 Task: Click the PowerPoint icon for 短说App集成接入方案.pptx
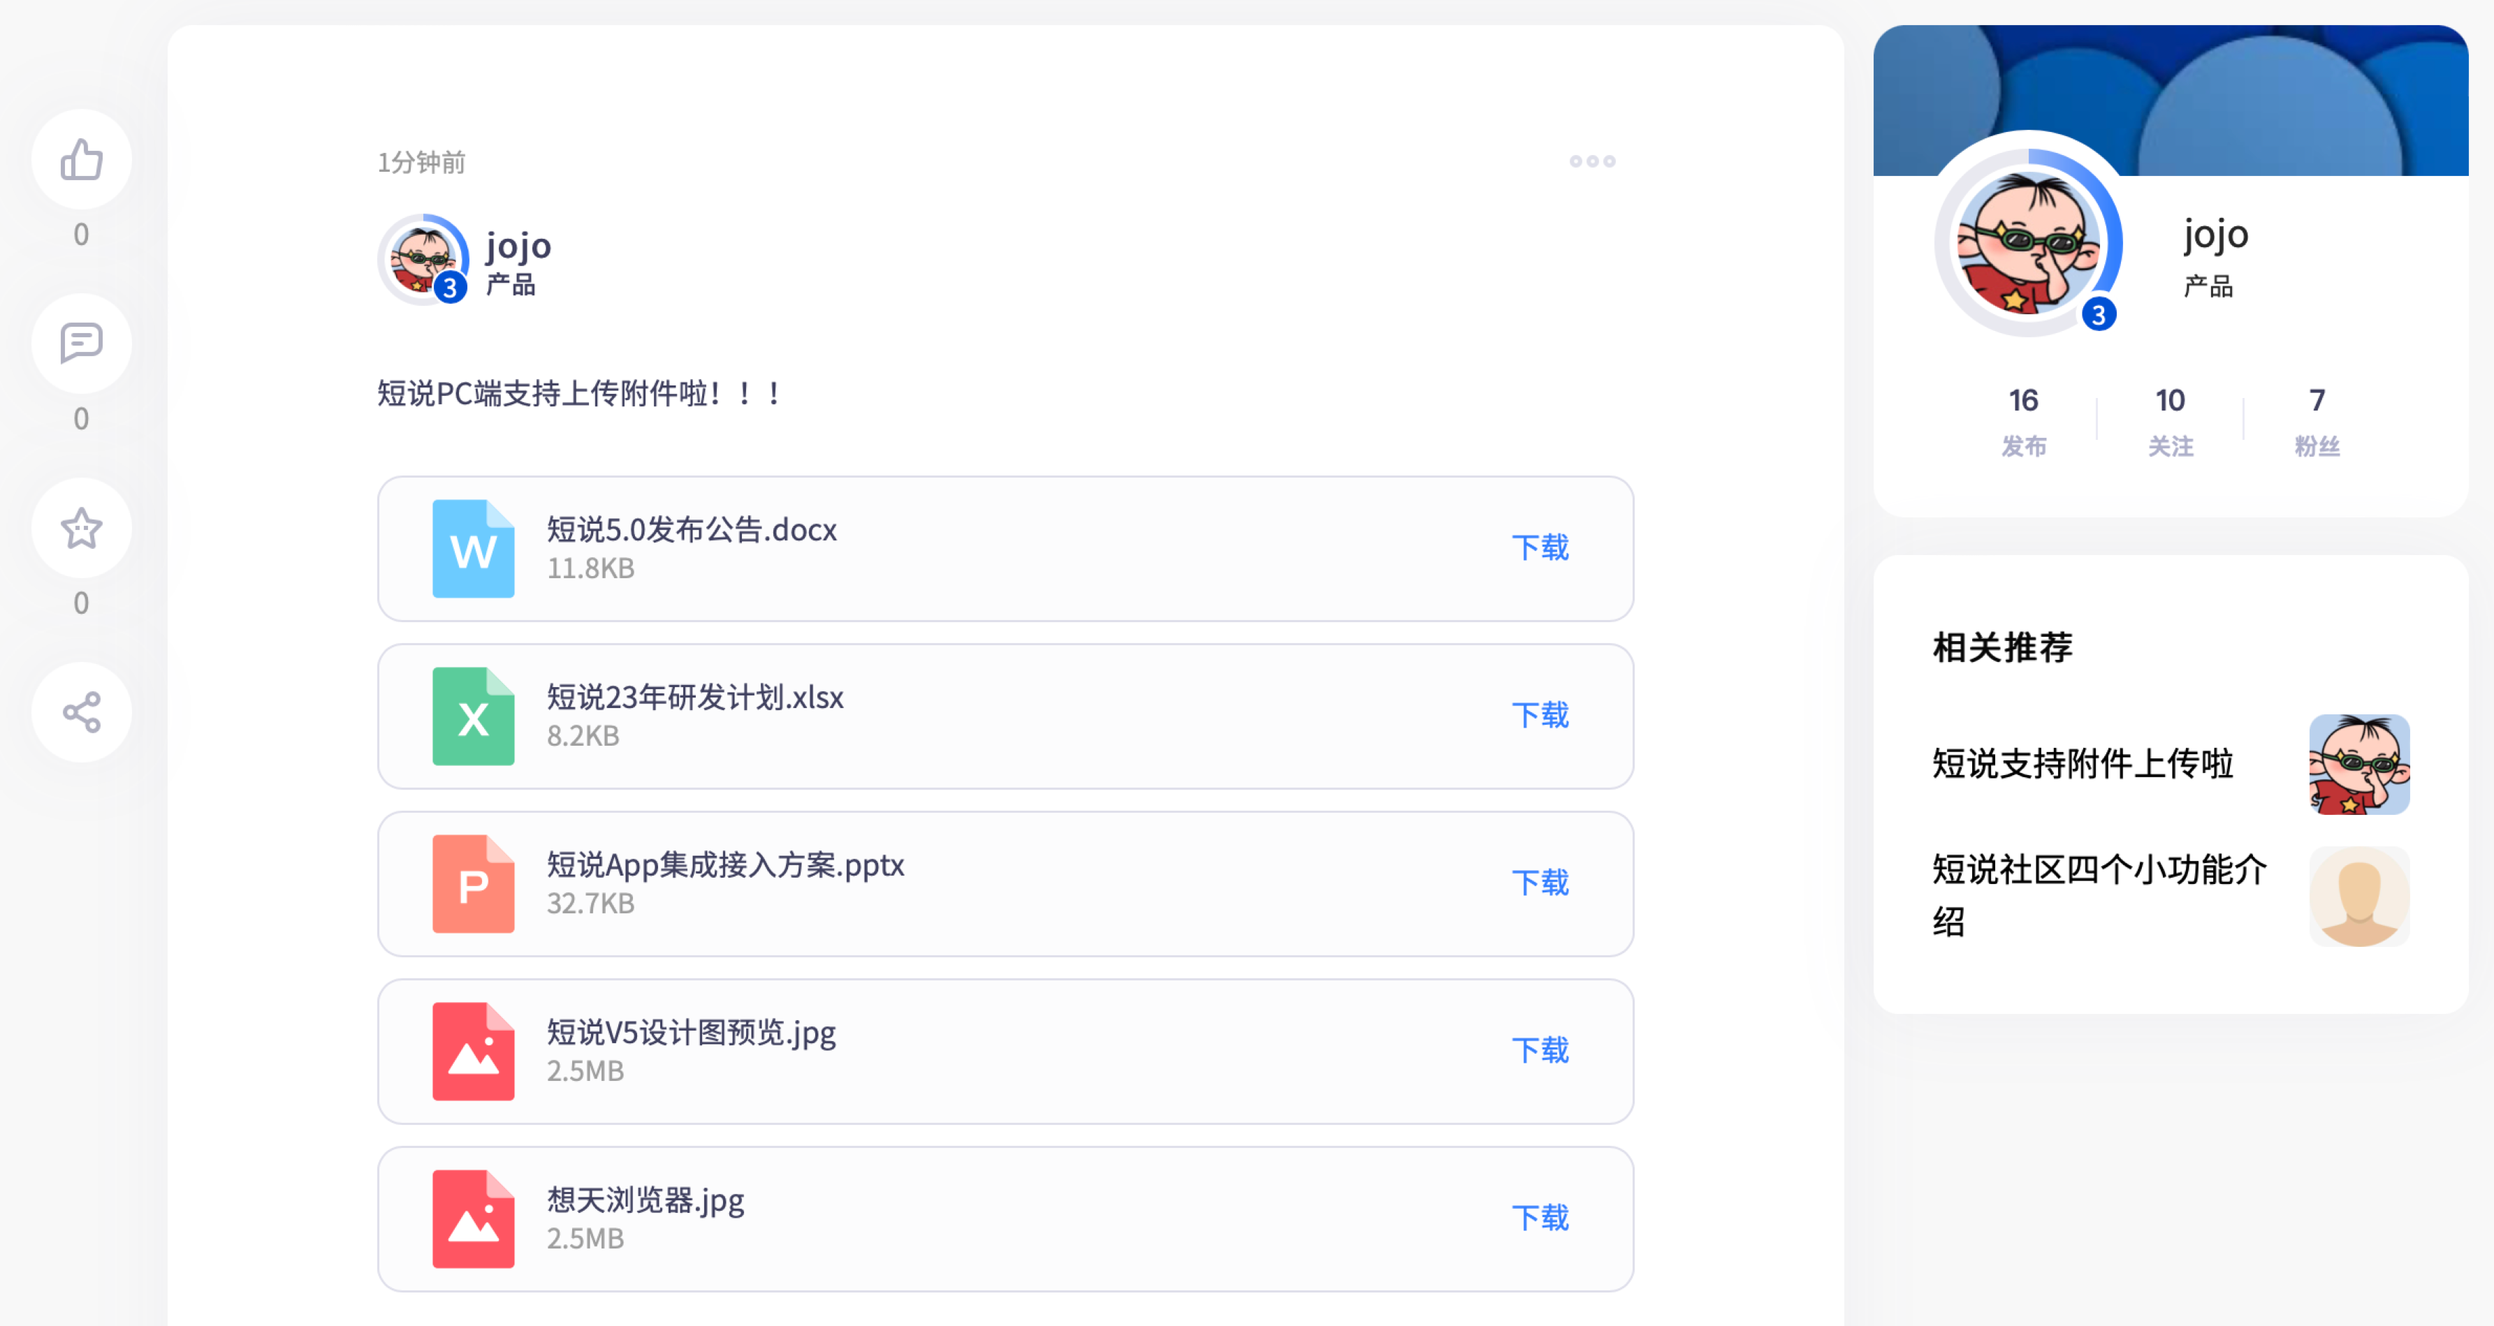click(x=474, y=884)
